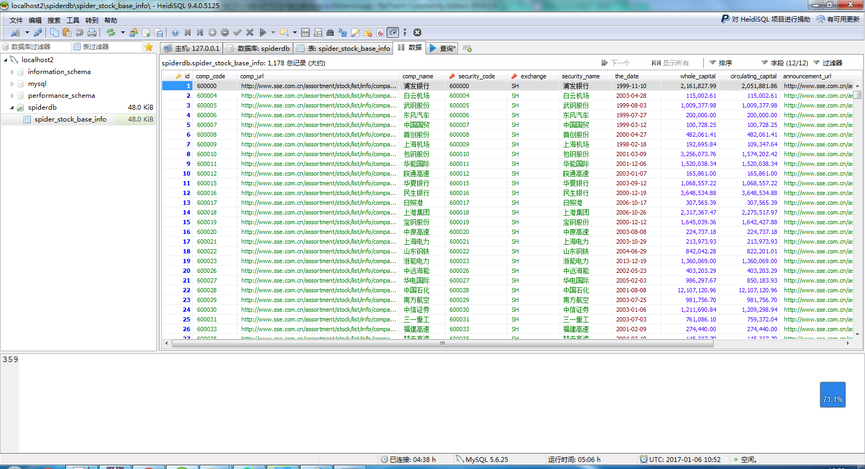This screenshot has width=865, height=469.
Task: Open the 转到 menu
Action: tap(92, 21)
